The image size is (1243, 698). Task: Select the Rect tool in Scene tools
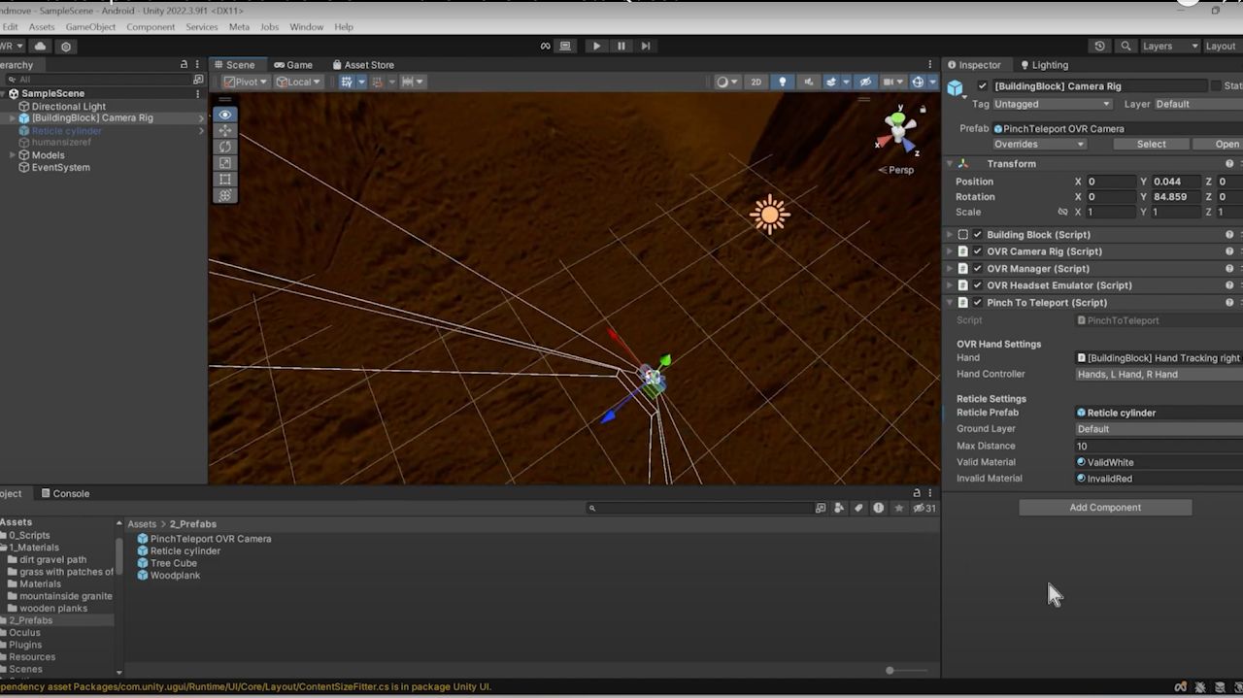click(x=225, y=180)
